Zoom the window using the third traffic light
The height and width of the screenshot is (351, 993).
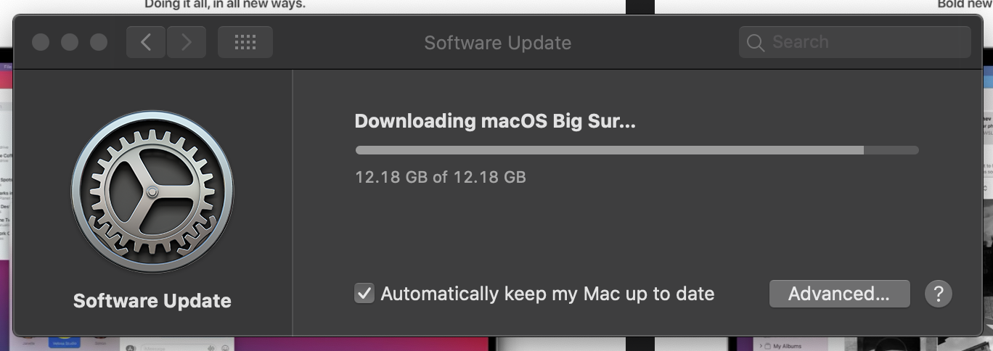coord(99,42)
